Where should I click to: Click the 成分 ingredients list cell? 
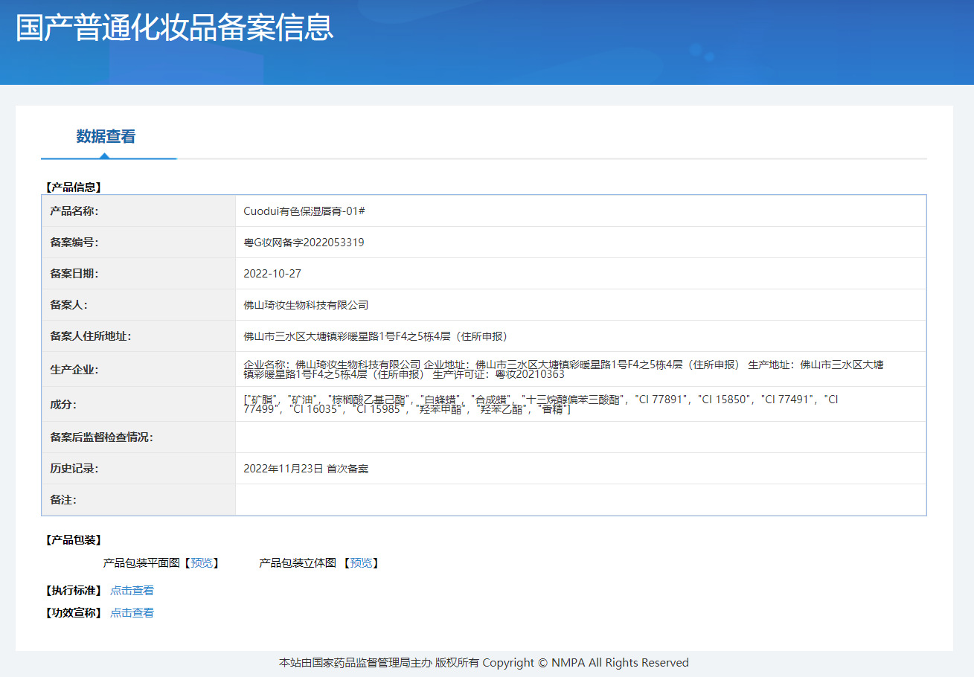click(580, 405)
